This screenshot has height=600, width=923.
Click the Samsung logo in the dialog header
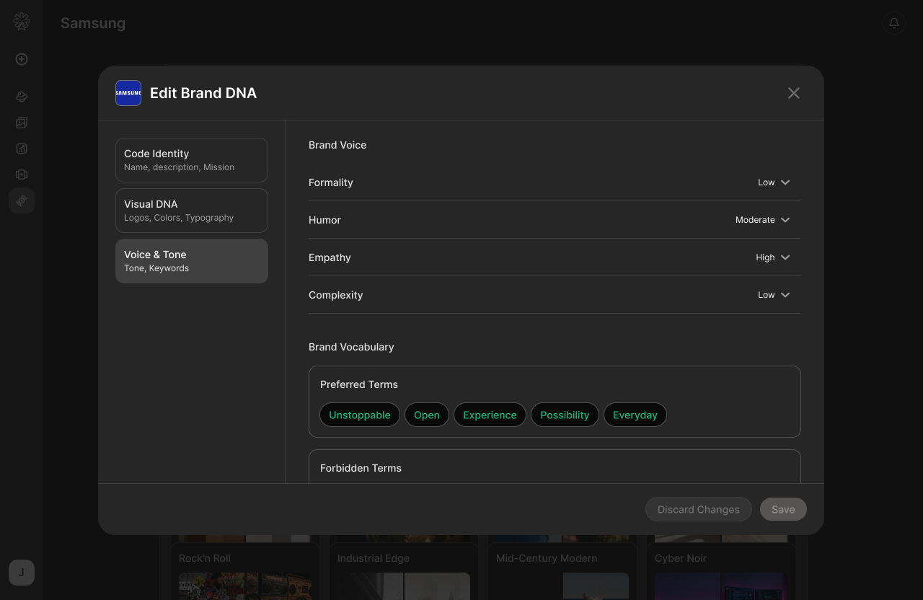128,93
